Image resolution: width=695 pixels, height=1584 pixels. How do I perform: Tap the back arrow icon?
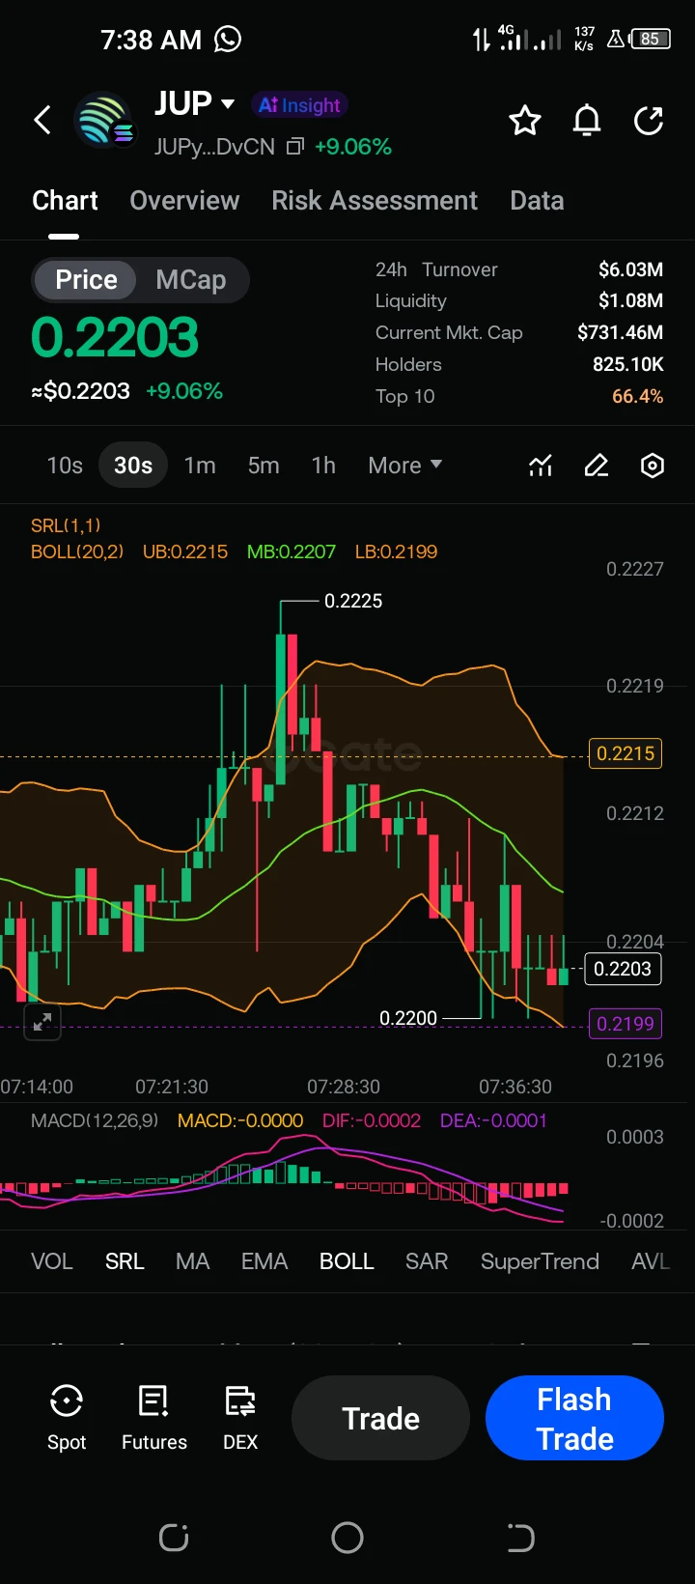coord(42,121)
